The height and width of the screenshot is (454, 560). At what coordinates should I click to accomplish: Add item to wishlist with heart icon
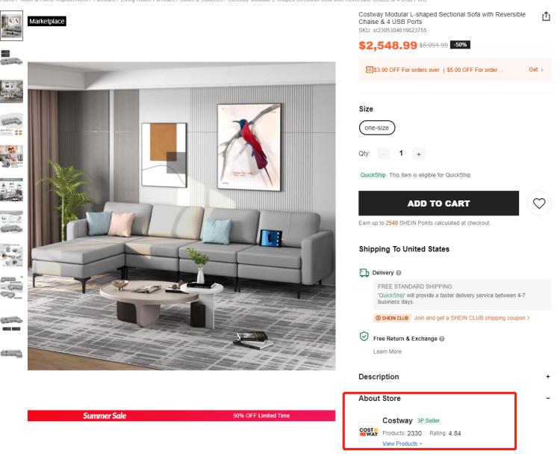pyautogui.click(x=539, y=203)
